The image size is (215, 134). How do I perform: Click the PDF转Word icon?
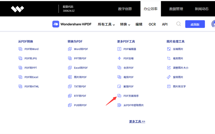tap(20, 49)
